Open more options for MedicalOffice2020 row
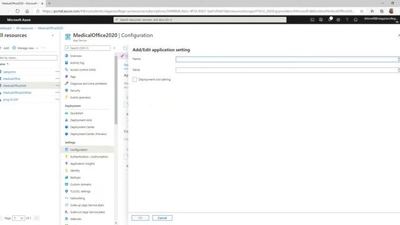The height and width of the screenshot is (225, 400). [x=57, y=86]
